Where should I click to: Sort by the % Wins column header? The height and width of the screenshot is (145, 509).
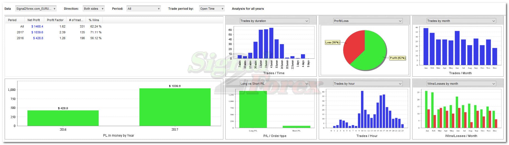point(94,20)
